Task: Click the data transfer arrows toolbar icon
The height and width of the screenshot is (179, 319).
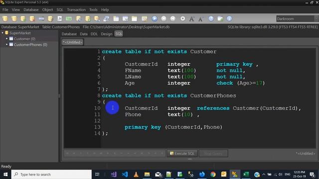Action: pyautogui.click(x=106, y=19)
